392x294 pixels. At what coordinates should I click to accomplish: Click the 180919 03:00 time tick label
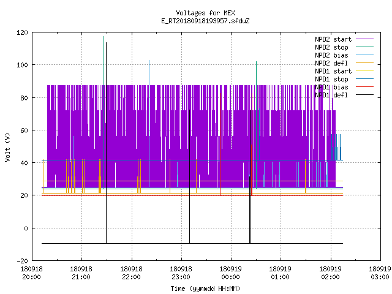coord(380,273)
